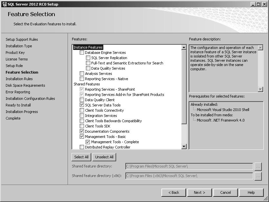Select Microsoft Visual Studio 2010 Shell prerequisite

[223, 110]
